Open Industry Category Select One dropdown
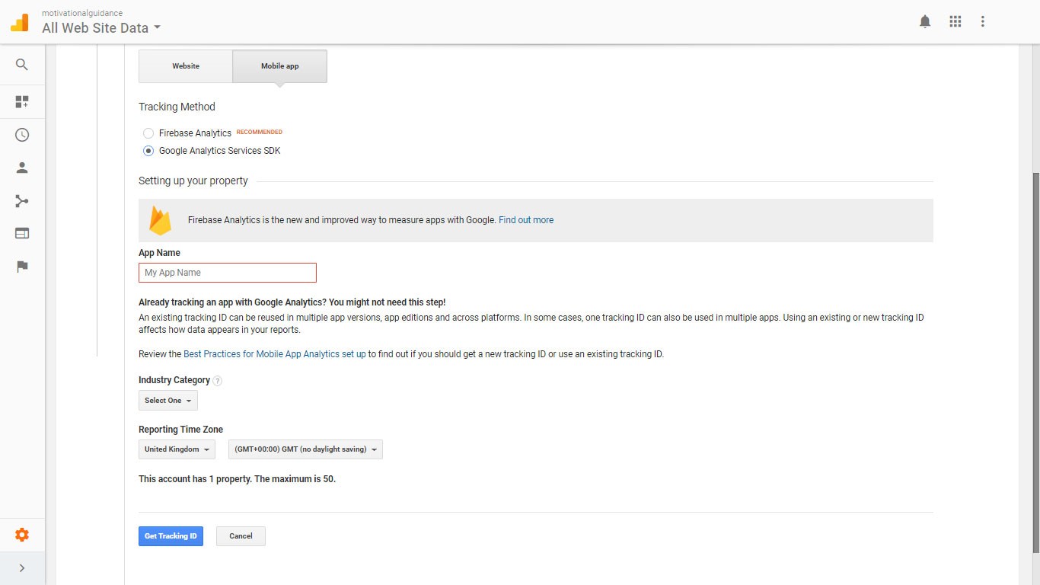 (168, 401)
